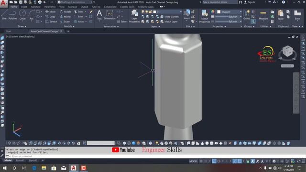Click the Base view icon
The height and width of the screenshot is (172, 306).
tap(297, 15)
